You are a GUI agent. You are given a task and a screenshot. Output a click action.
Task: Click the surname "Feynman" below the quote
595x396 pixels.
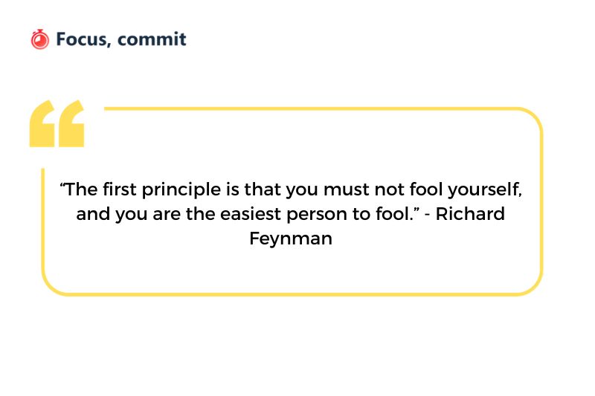click(x=291, y=239)
